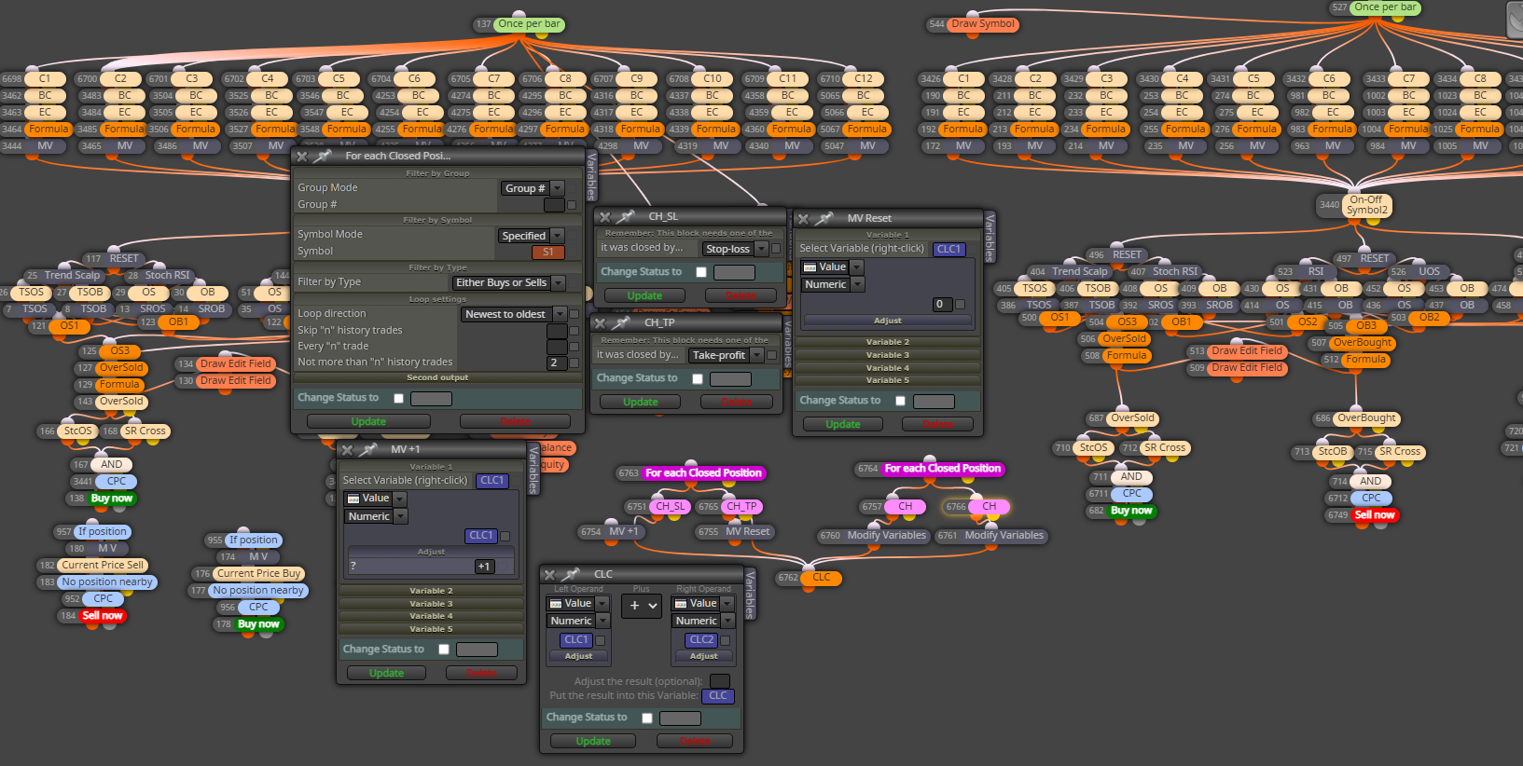Toggle checkbox beside CLC2 right operand
Screen dimensions: 1523x766
click(725, 640)
